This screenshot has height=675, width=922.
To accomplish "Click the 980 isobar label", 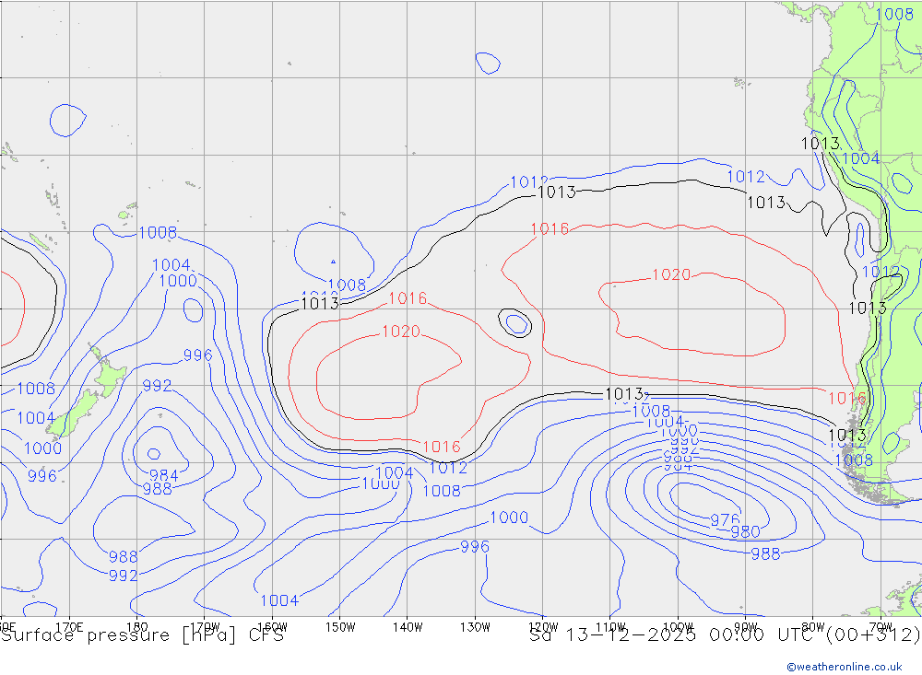I will [745, 532].
